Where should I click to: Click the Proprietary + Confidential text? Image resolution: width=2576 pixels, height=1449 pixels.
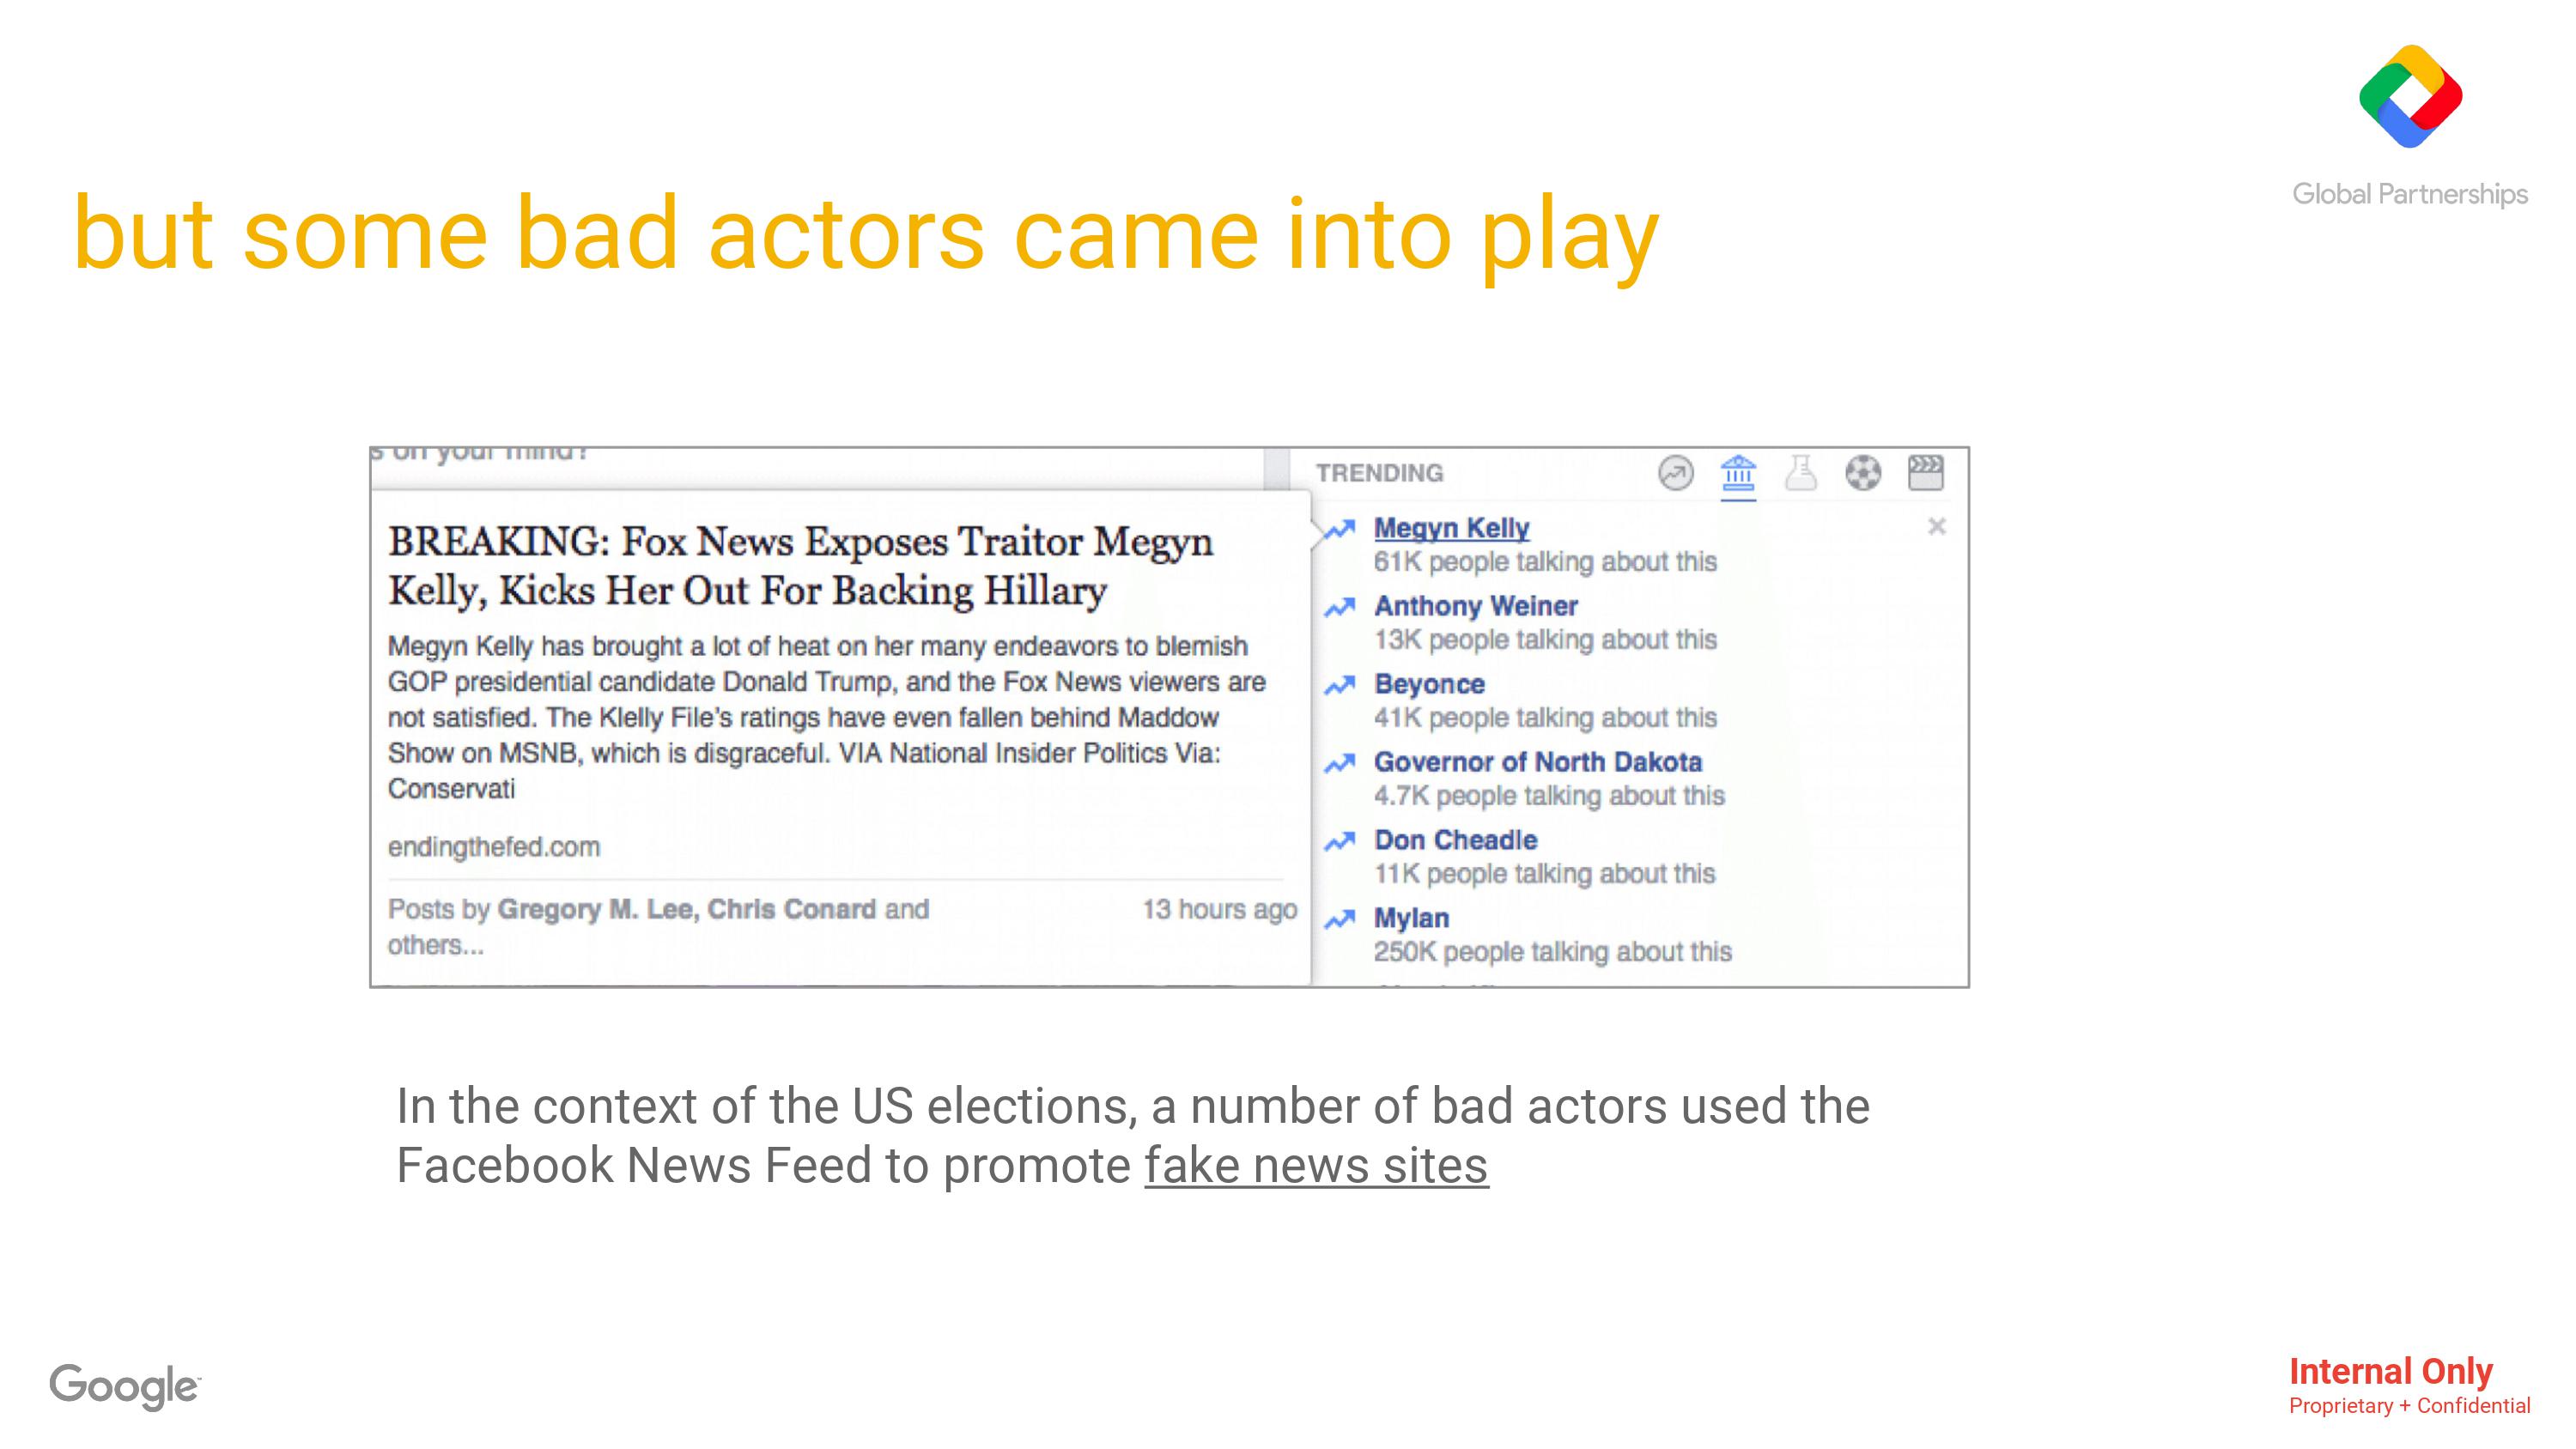[x=2410, y=1406]
